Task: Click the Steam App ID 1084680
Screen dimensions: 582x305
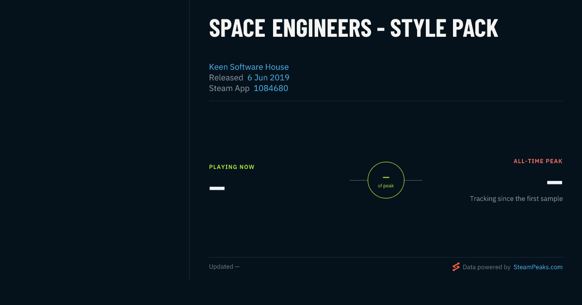Action: point(271,88)
